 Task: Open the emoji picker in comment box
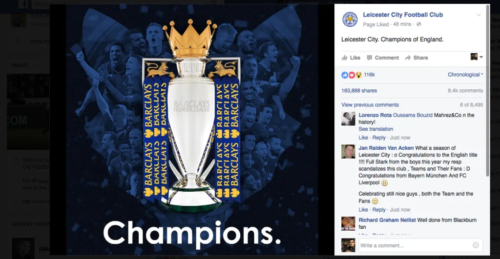pyautogui.click(x=476, y=245)
